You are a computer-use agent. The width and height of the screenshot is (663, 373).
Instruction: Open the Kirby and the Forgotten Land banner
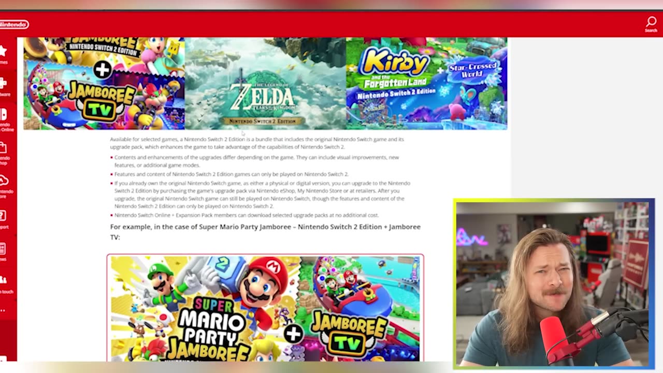(x=426, y=83)
